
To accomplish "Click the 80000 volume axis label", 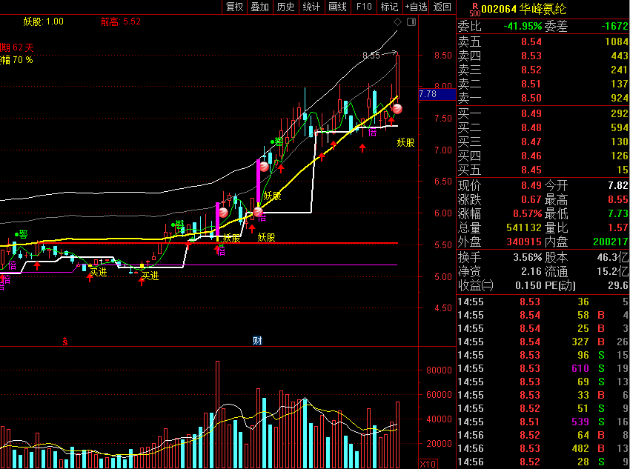I will [439, 370].
